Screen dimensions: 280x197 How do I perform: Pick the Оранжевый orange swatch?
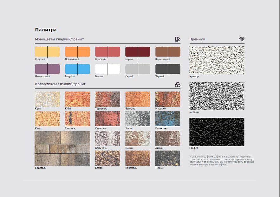tap(77, 52)
